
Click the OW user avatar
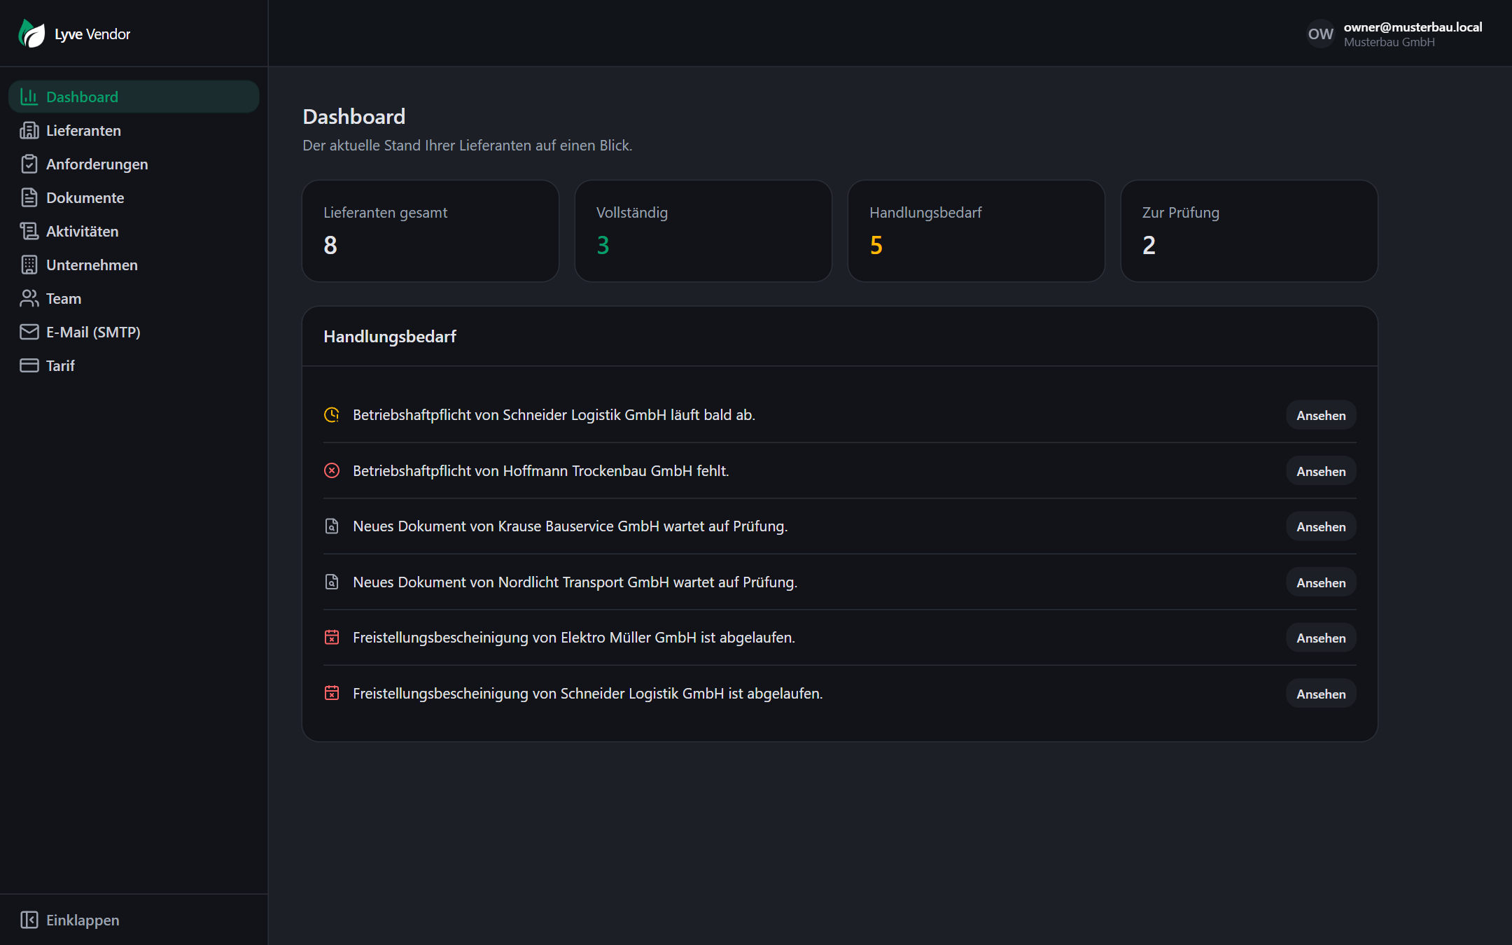(1321, 34)
